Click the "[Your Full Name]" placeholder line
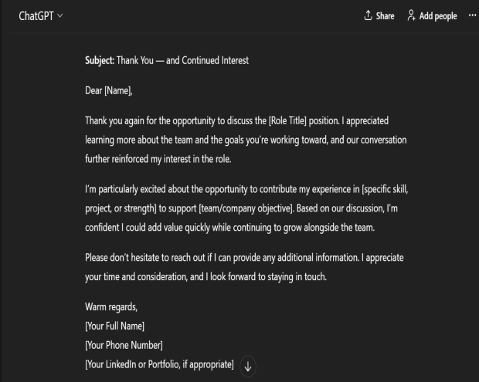The width and height of the screenshot is (479, 382). [115, 326]
